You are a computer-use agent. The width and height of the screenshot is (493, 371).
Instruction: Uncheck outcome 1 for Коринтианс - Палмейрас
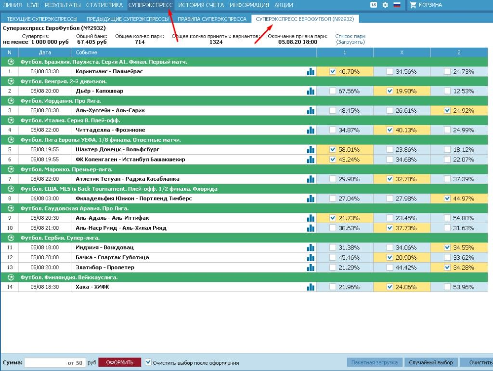click(333, 72)
